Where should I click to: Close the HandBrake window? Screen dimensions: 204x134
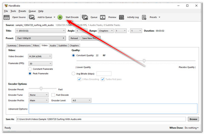point(196,6)
